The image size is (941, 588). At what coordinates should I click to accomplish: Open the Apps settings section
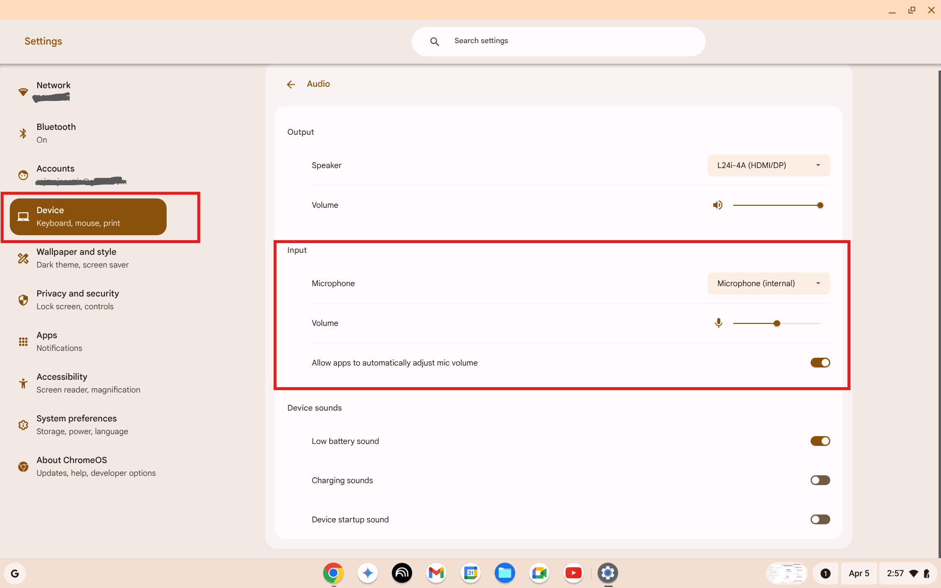coord(47,341)
